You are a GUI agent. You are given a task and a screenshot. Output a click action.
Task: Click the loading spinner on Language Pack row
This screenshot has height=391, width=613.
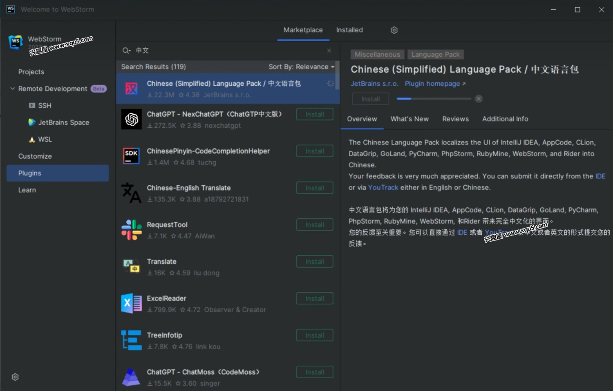click(x=330, y=84)
